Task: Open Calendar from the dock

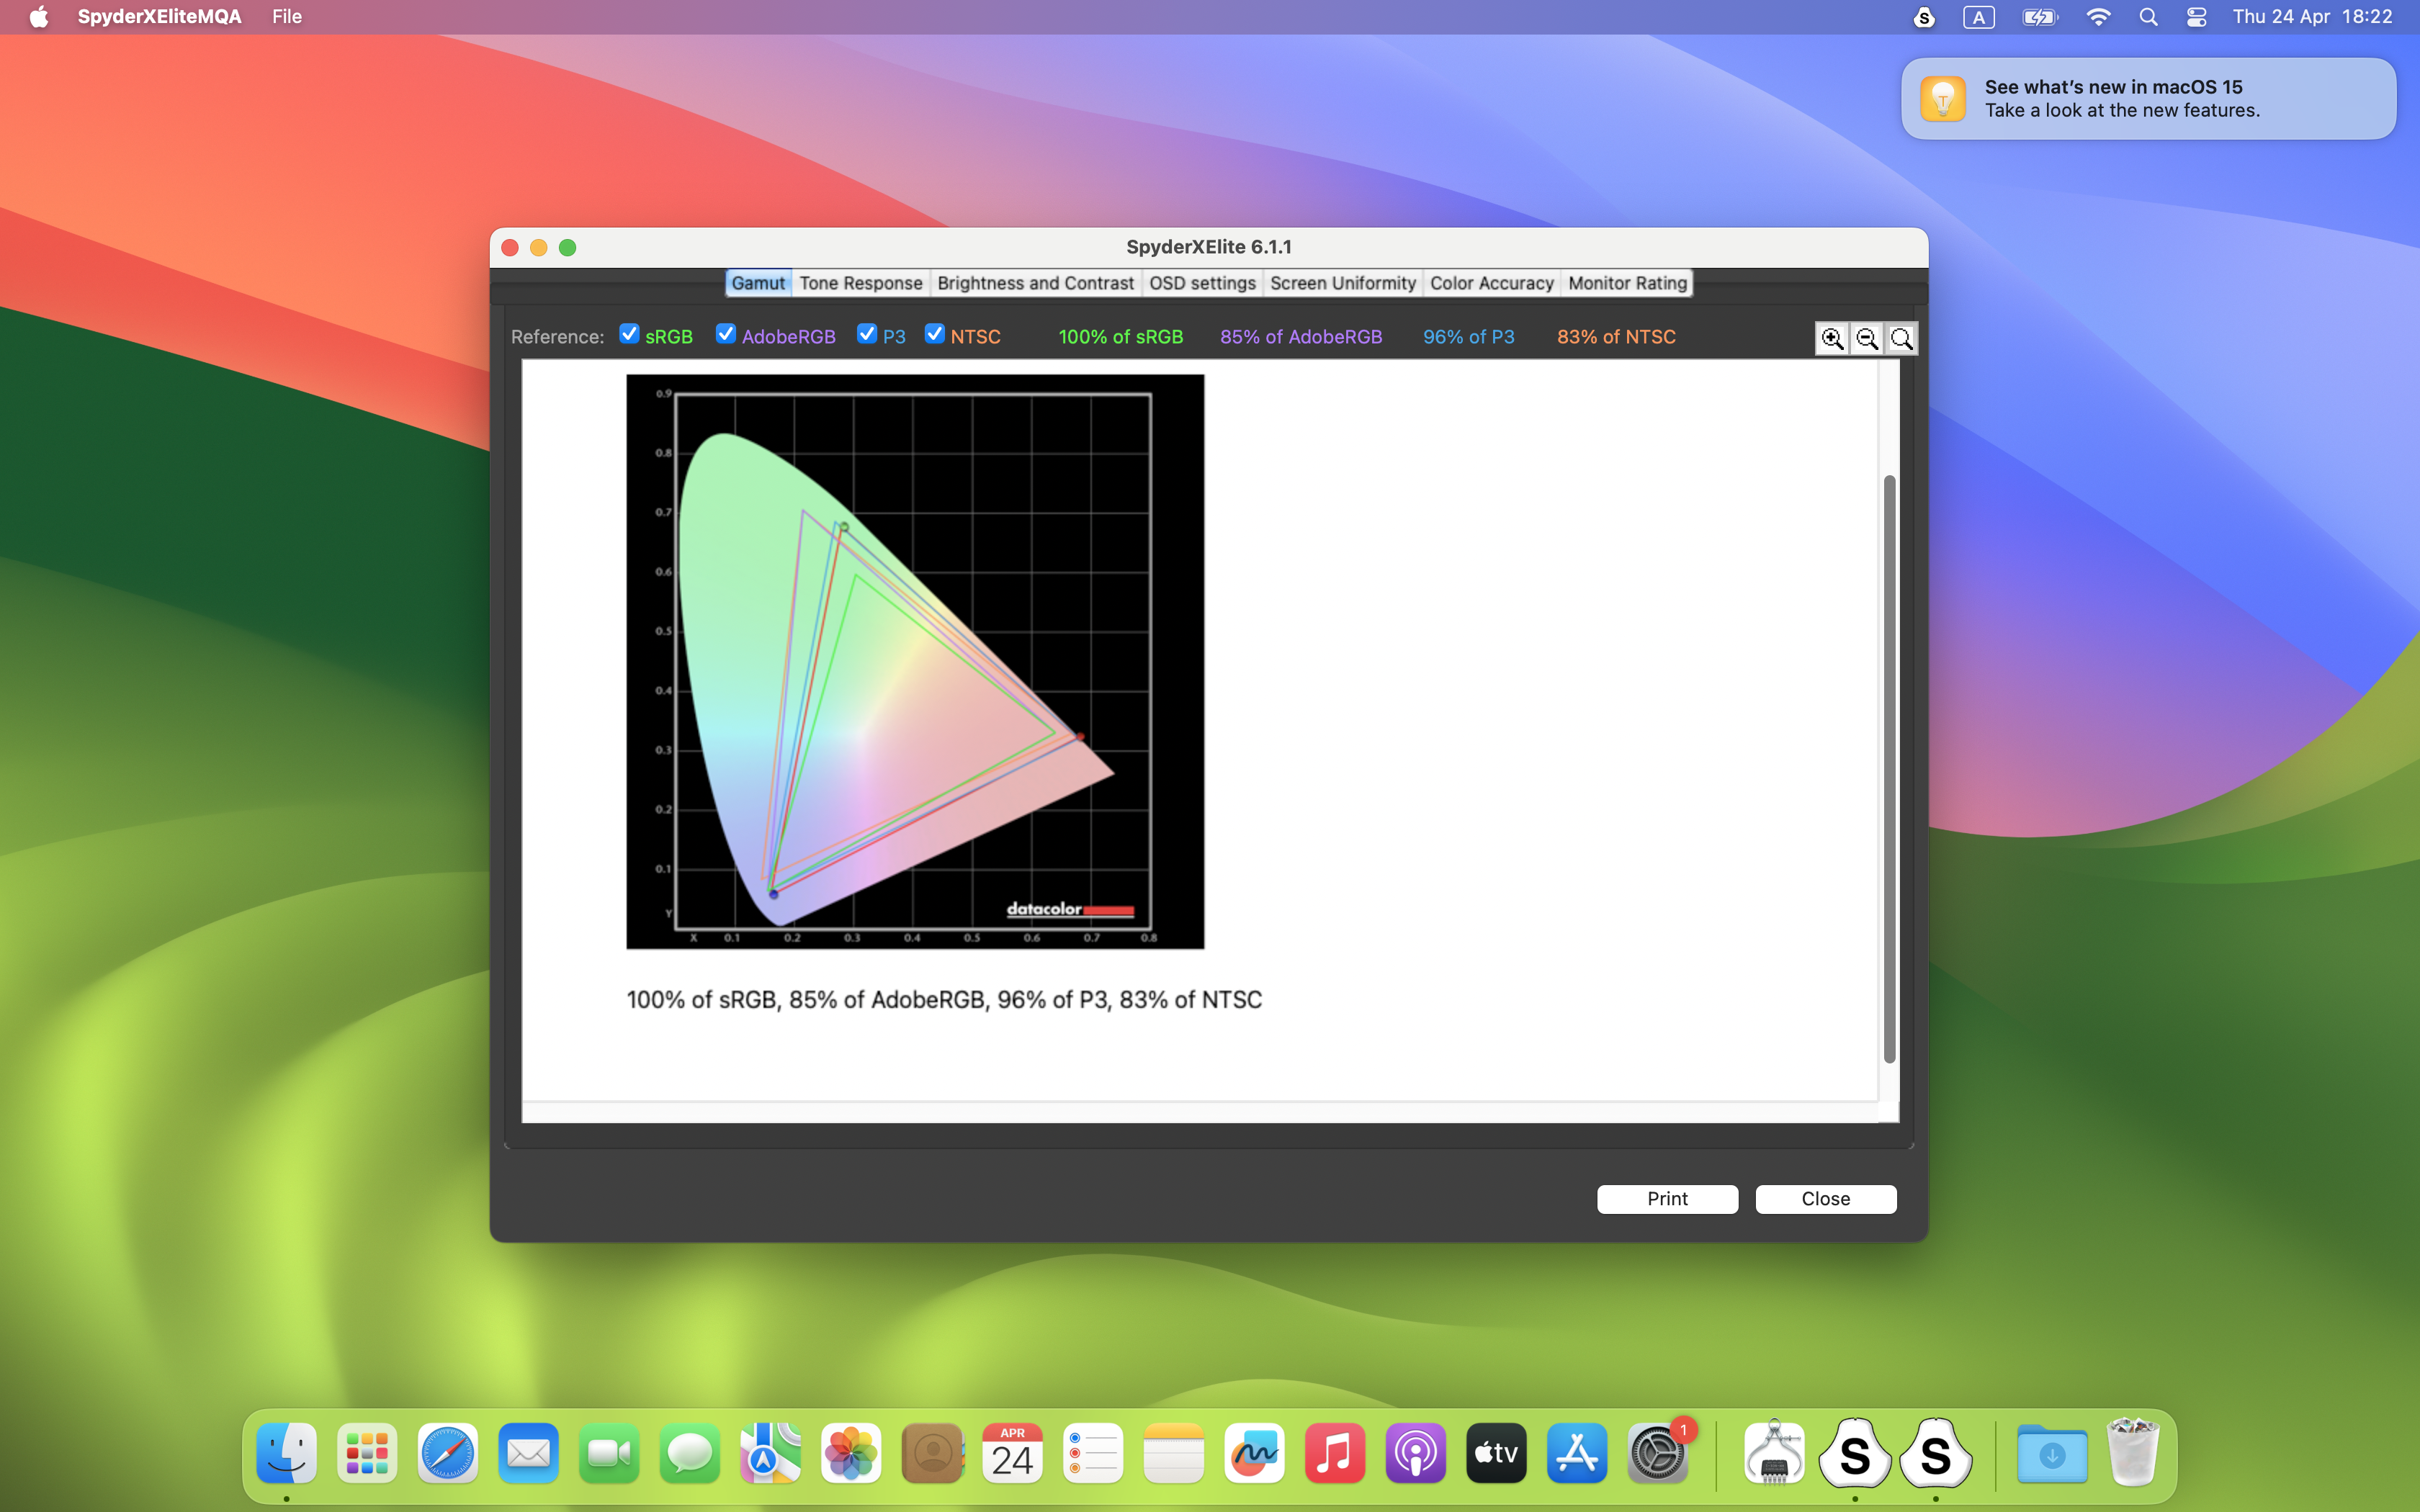Action: [x=1012, y=1453]
